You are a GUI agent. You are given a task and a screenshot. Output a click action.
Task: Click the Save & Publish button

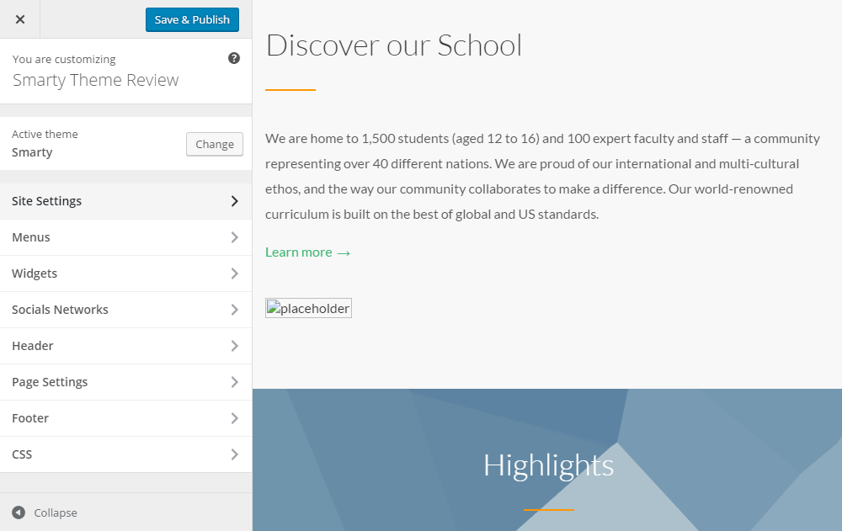pyautogui.click(x=192, y=20)
